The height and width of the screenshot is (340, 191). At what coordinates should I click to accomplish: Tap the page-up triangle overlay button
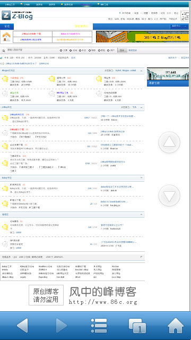[x=169, y=142]
